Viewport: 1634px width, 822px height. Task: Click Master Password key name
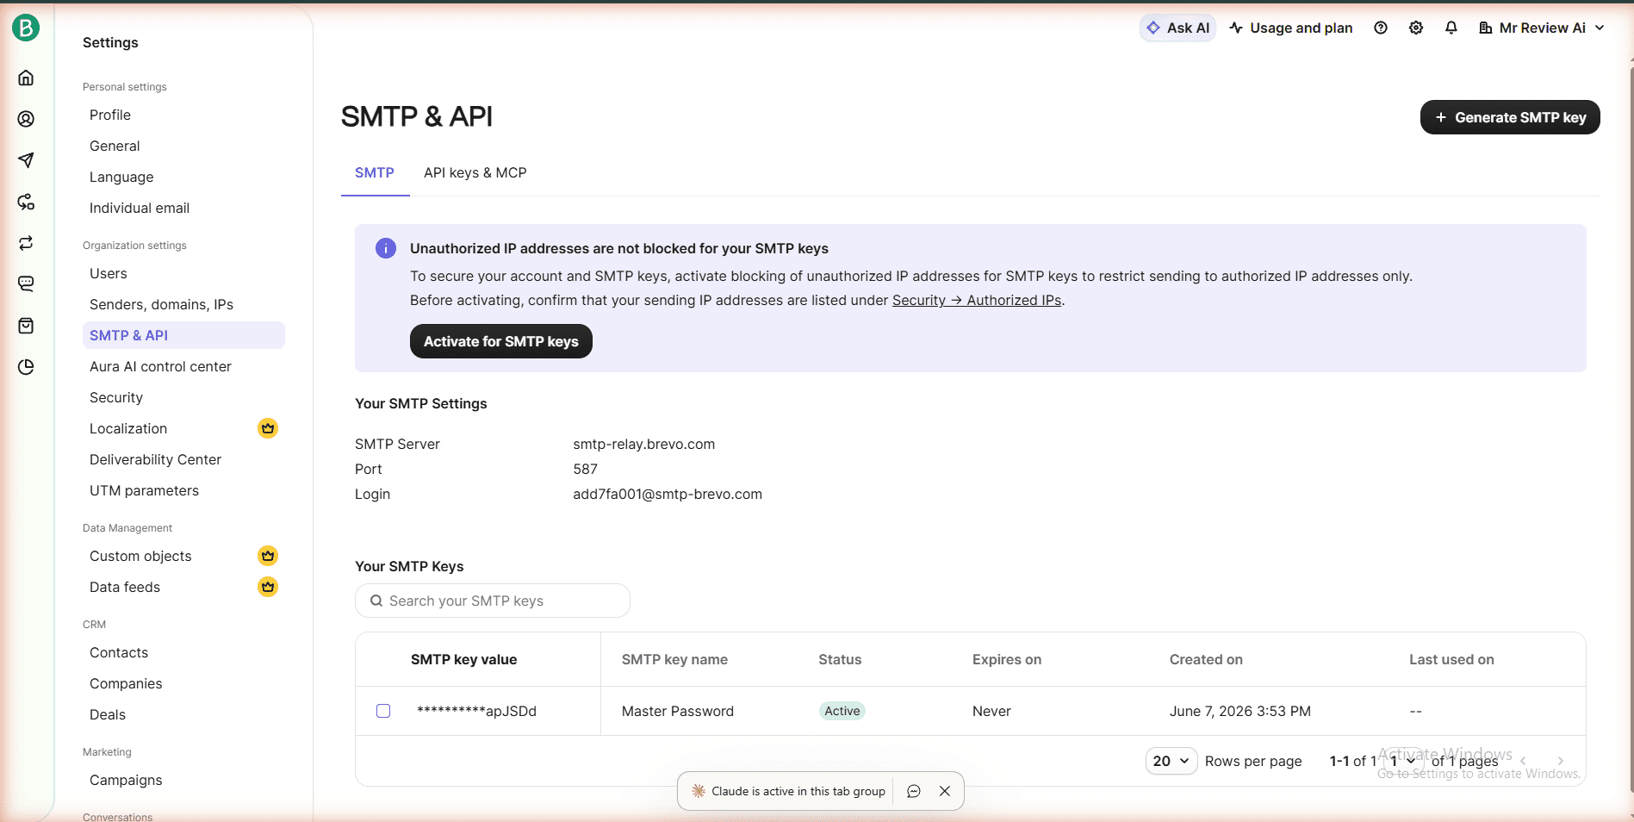678,711
